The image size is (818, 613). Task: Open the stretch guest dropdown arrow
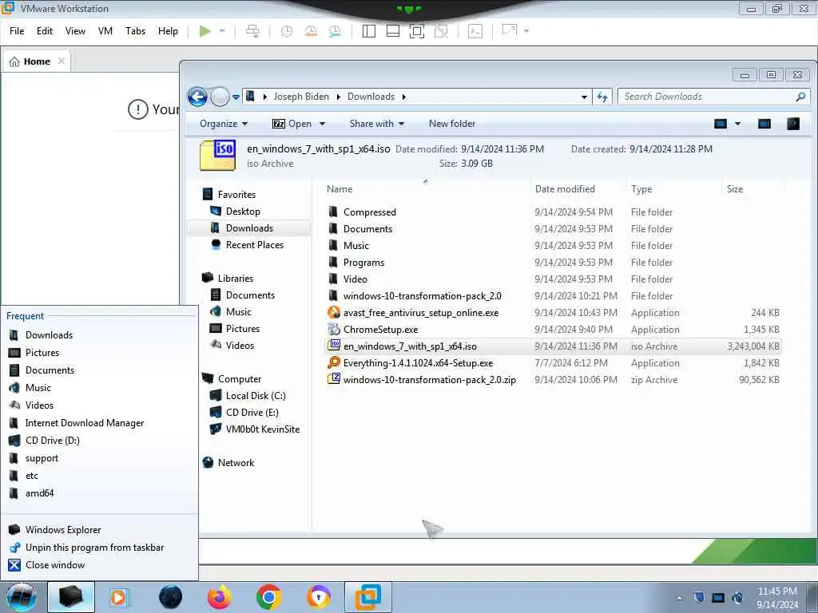click(x=526, y=31)
